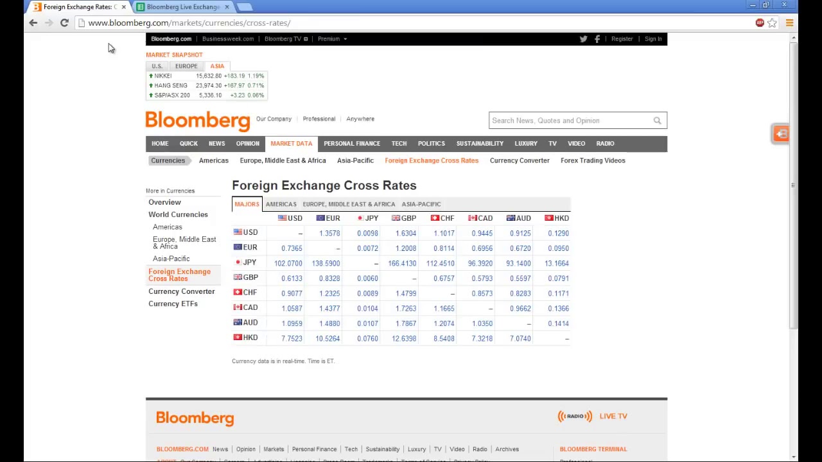
Task: Click the CAD flag column header
Action: point(480,218)
